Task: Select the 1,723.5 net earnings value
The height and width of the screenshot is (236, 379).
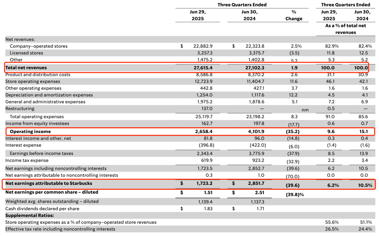Action: coord(205,168)
